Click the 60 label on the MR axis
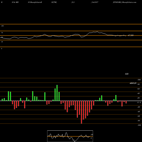142x142 pixels. click(139, 89)
